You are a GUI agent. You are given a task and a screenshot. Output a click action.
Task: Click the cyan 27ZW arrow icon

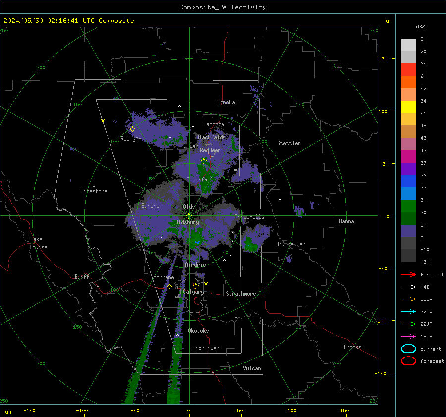pos(408,312)
